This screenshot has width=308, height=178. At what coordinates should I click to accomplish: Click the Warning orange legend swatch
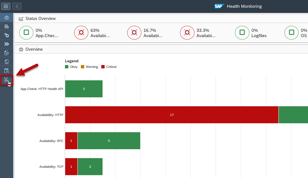tap(82, 67)
